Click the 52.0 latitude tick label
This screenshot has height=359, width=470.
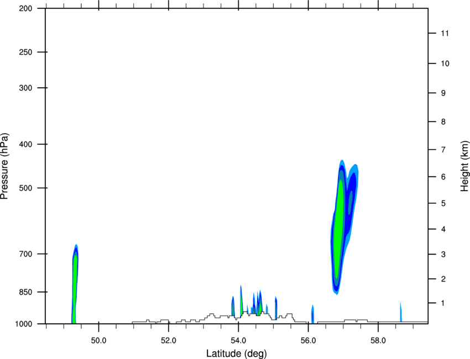(x=169, y=341)
